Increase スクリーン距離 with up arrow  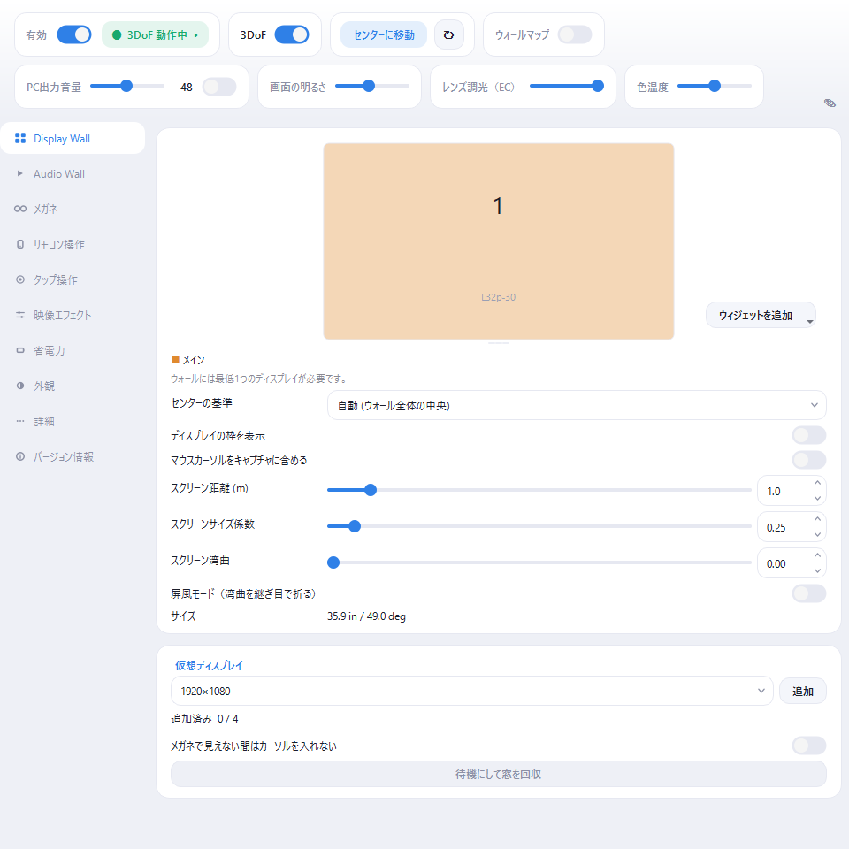[x=817, y=483]
